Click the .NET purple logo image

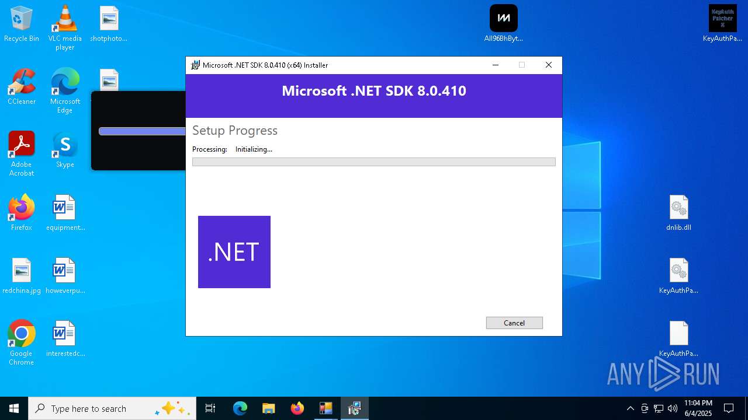234,252
